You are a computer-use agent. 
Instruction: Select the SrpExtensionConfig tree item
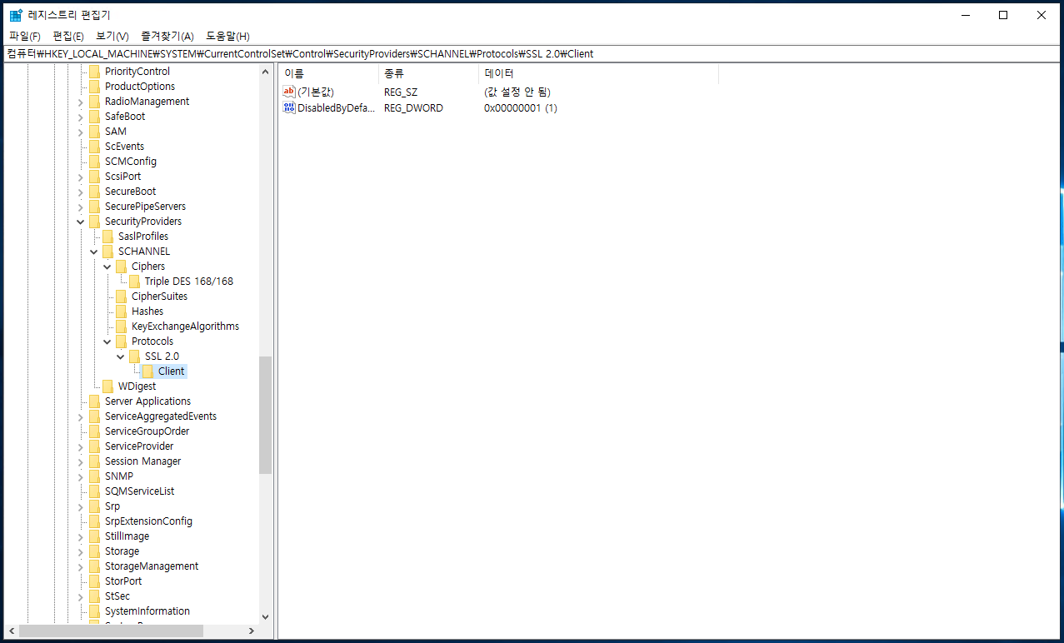tap(148, 521)
